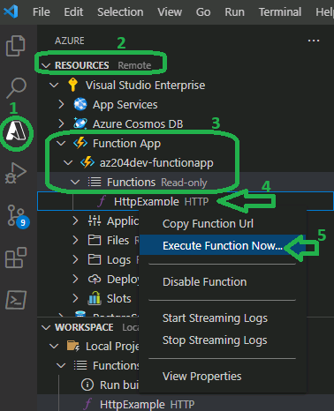Expand the App Services node
334x411 pixels.
[61, 104]
